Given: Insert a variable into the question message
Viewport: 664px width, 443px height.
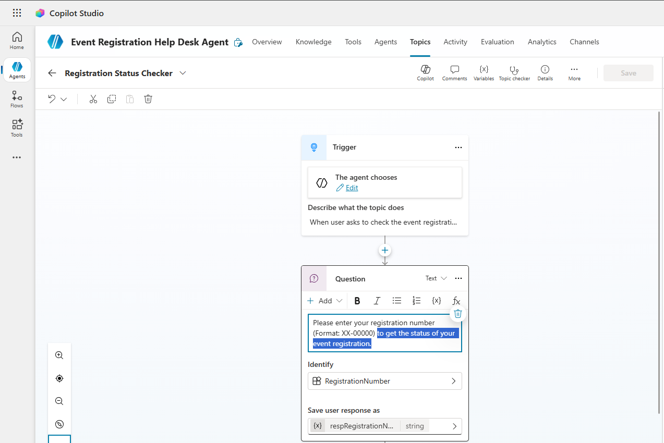Looking at the screenshot, I should (x=437, y=301).
